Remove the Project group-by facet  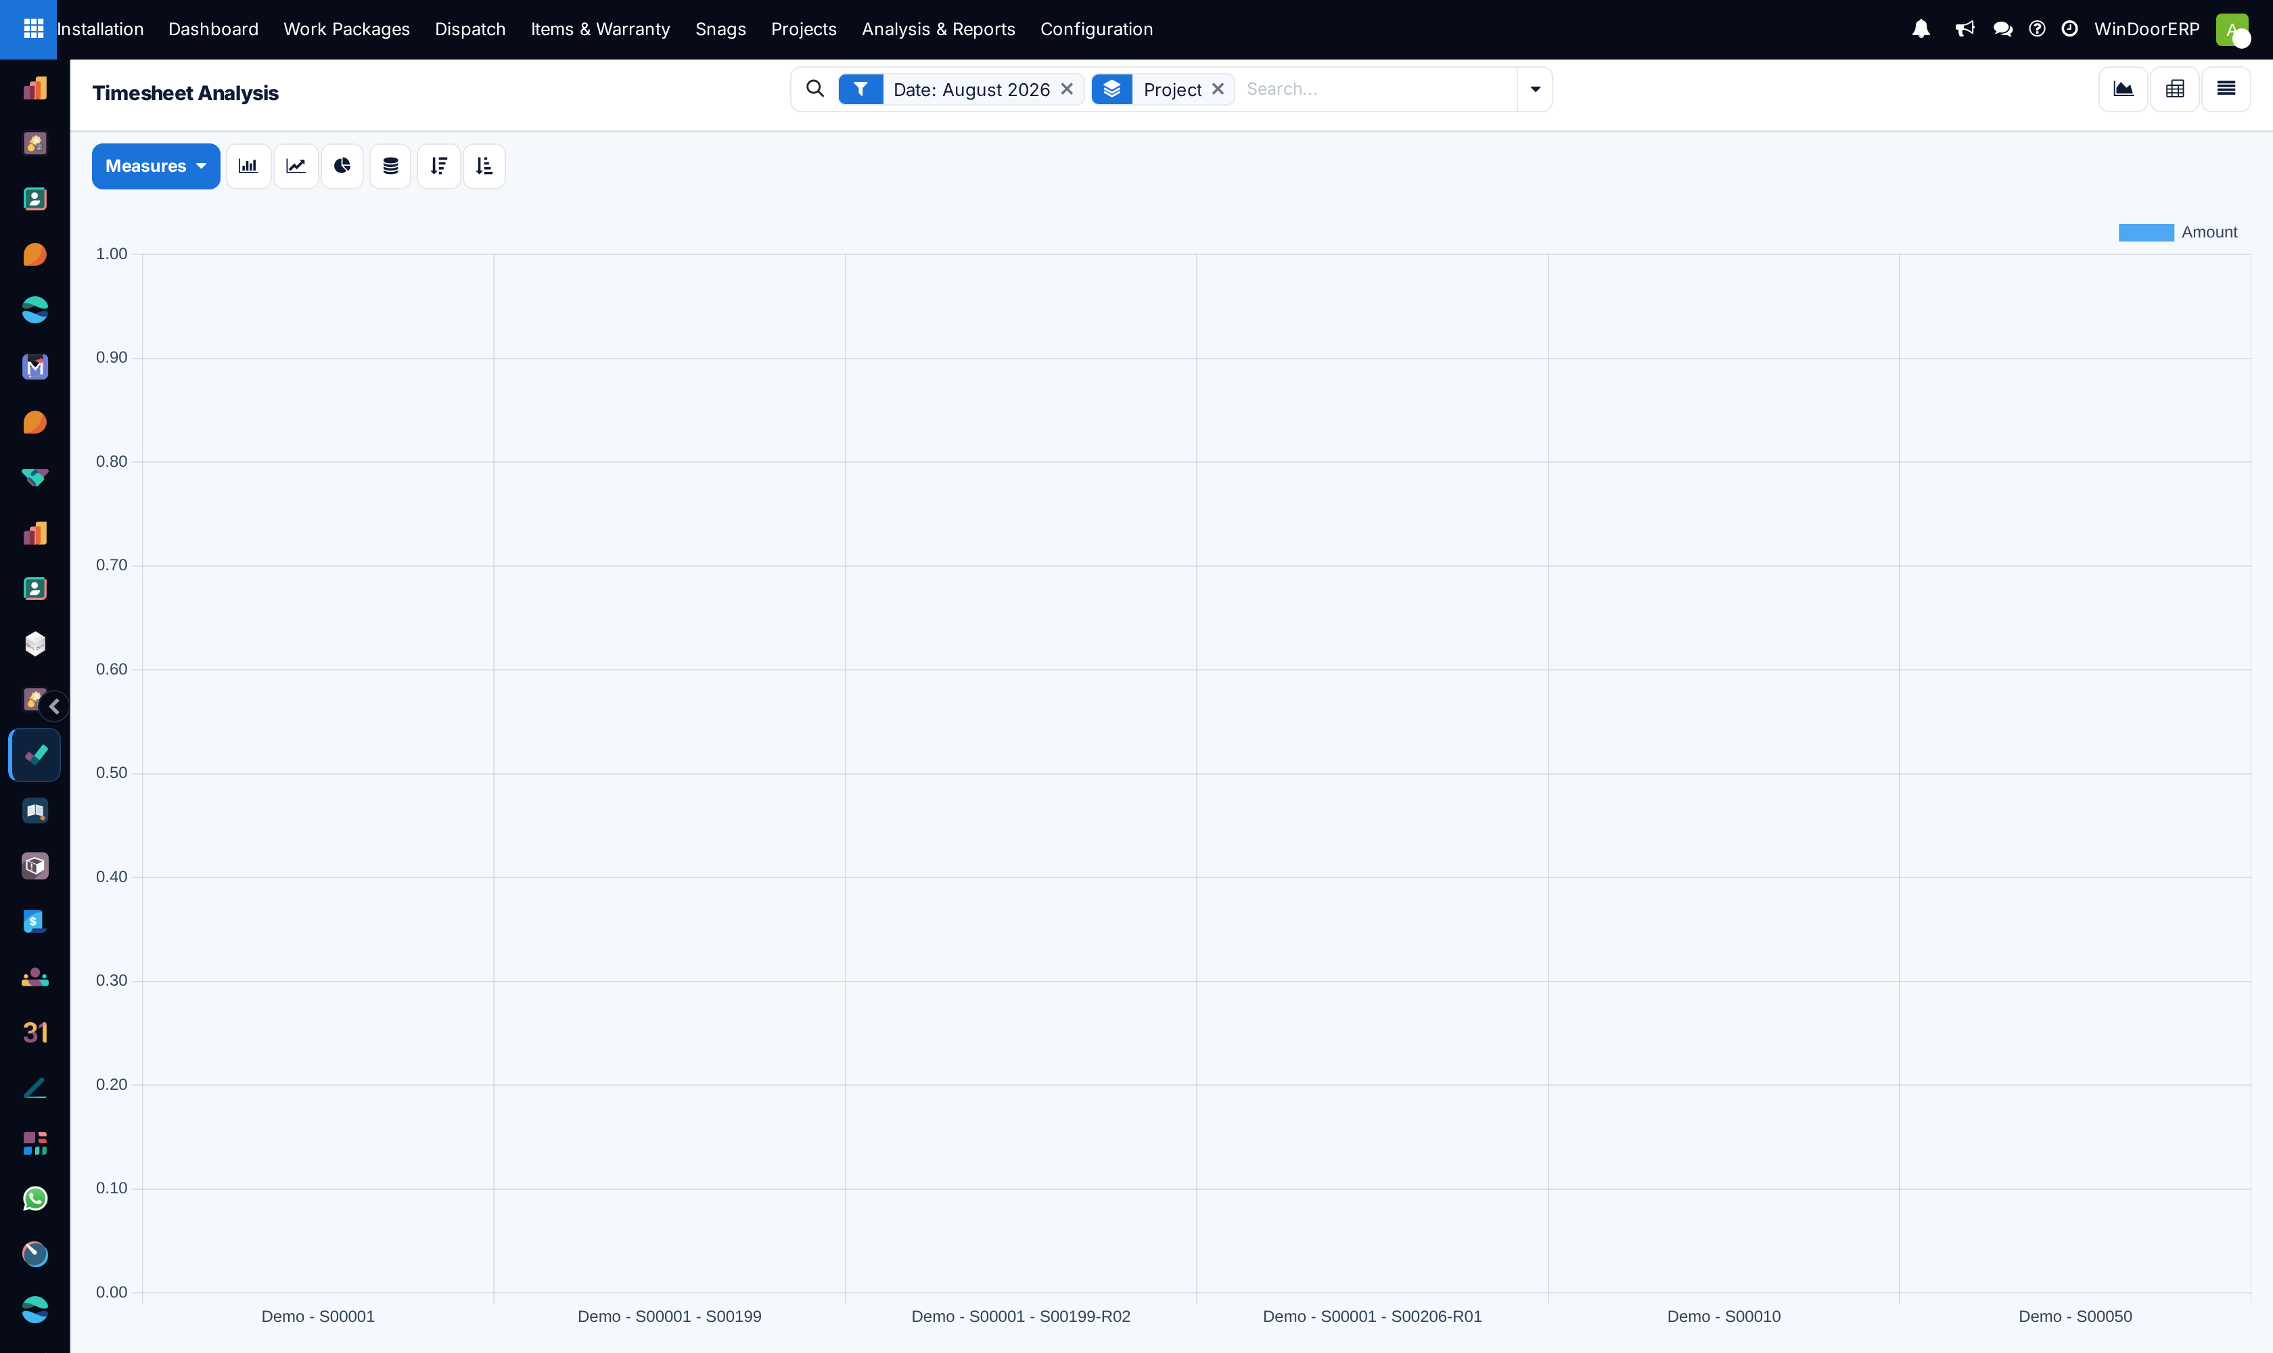[x=1217, y=89]
